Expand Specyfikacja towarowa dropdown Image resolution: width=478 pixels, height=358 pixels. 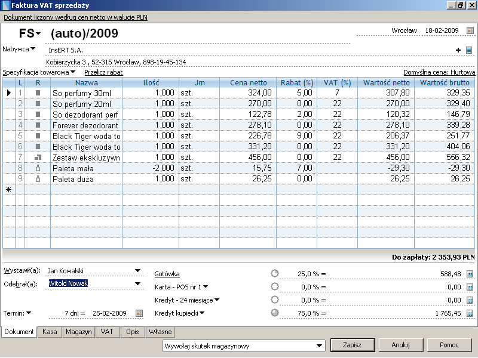72,72
